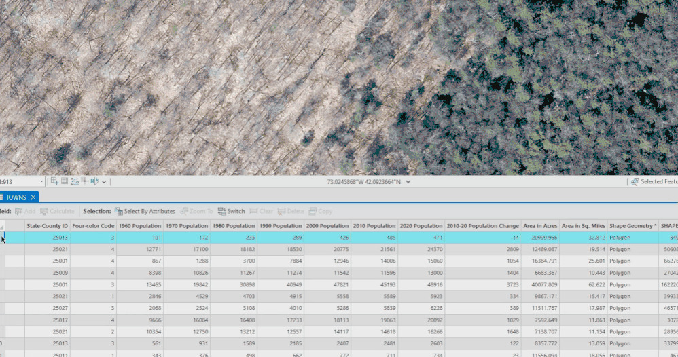Close the TOWNS table tab
The height and width of the screenshot is (357, 678).
click(x=33, y=197)
